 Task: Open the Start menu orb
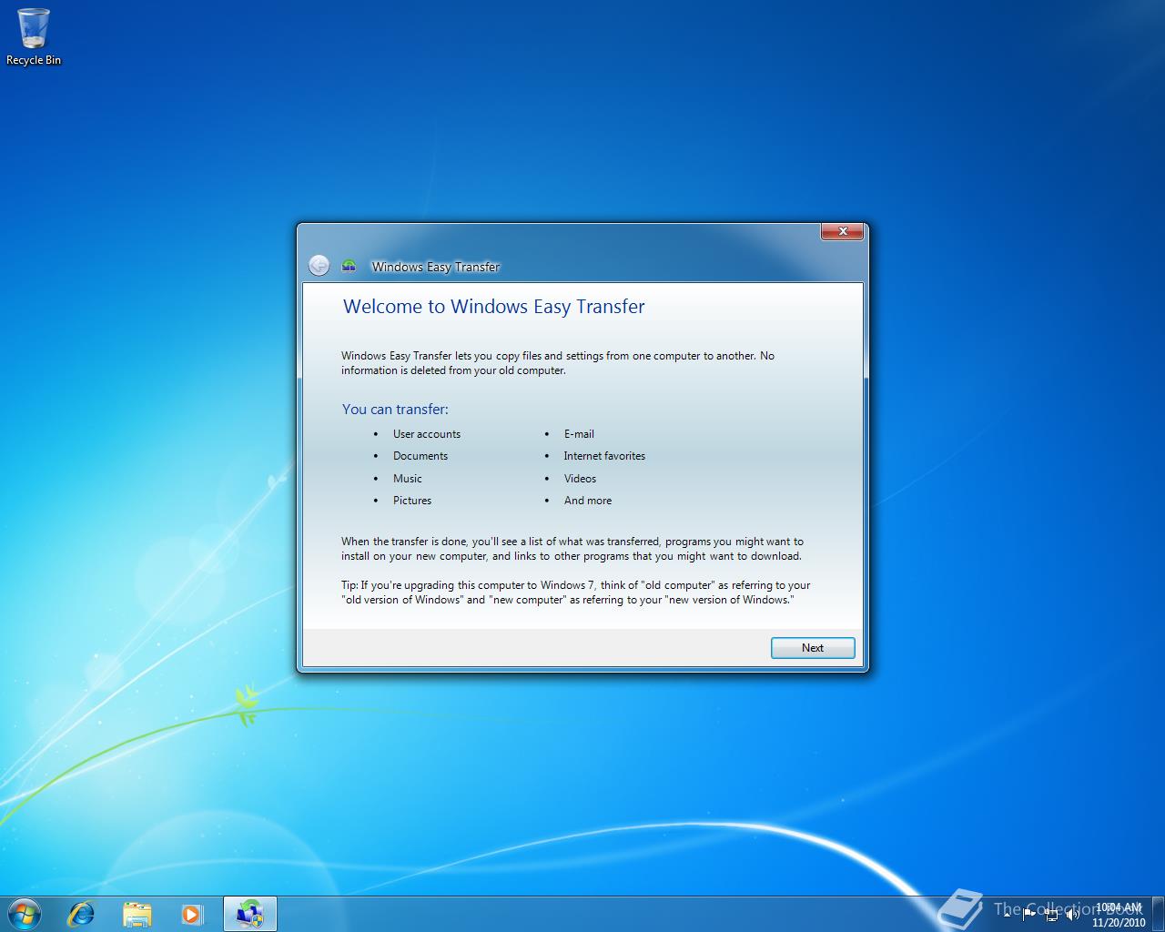(25, 913)
